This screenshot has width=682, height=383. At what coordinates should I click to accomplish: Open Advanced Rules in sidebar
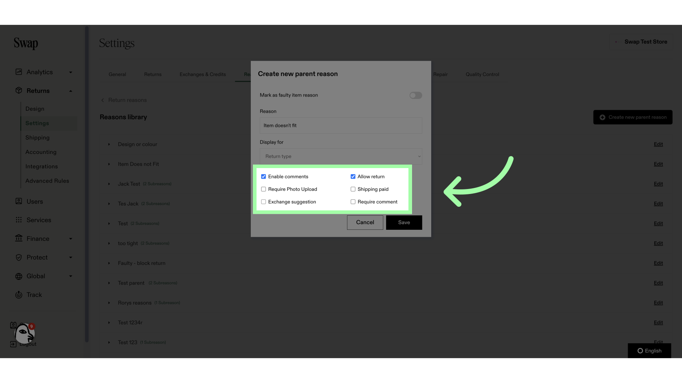[x=47, y=181]
